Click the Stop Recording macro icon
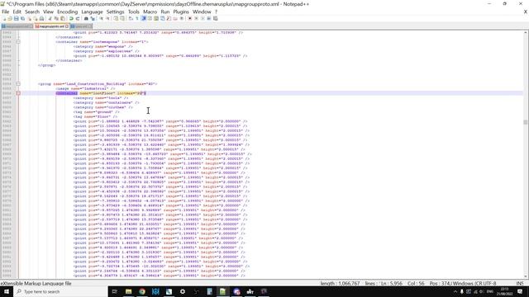This screenshot has width=529, height=297. click(196, 18)
